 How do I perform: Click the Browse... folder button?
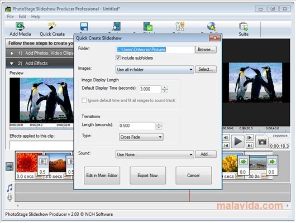[206, 50]
